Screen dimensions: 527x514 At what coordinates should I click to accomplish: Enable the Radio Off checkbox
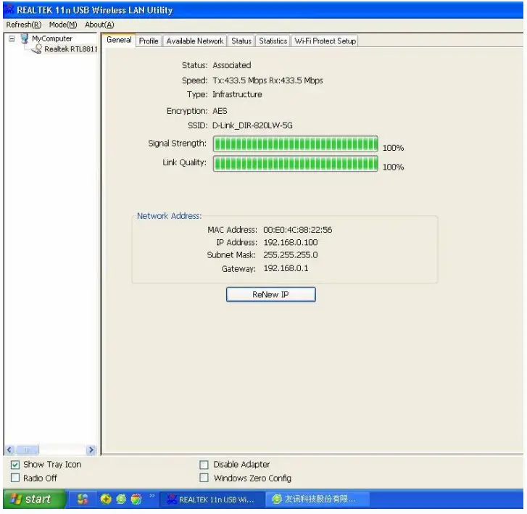pos(15,478)
